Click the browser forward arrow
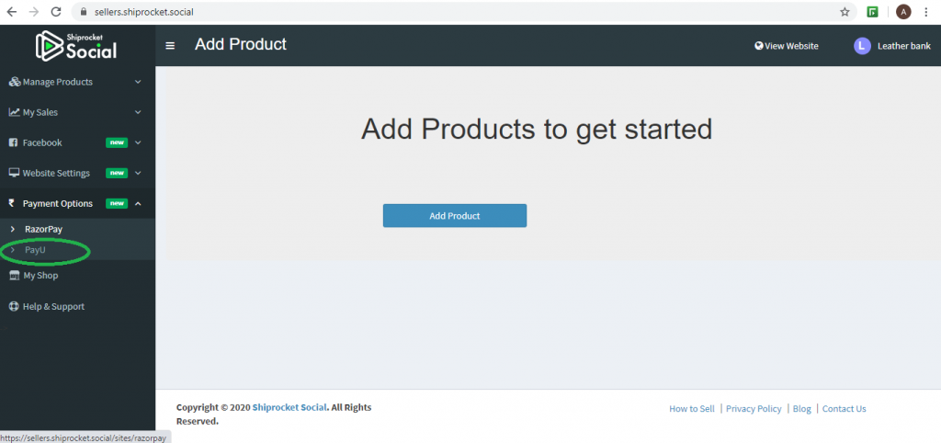 [x=34, y=11]
